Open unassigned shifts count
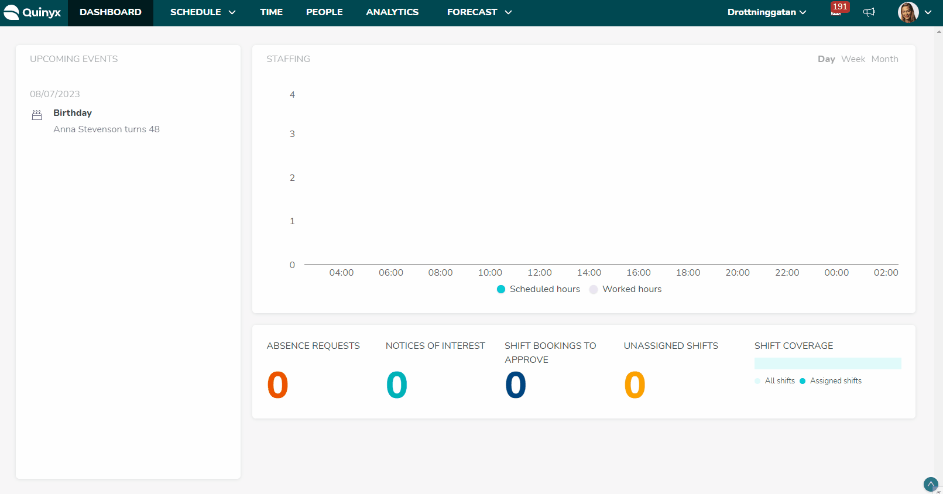 635,385
